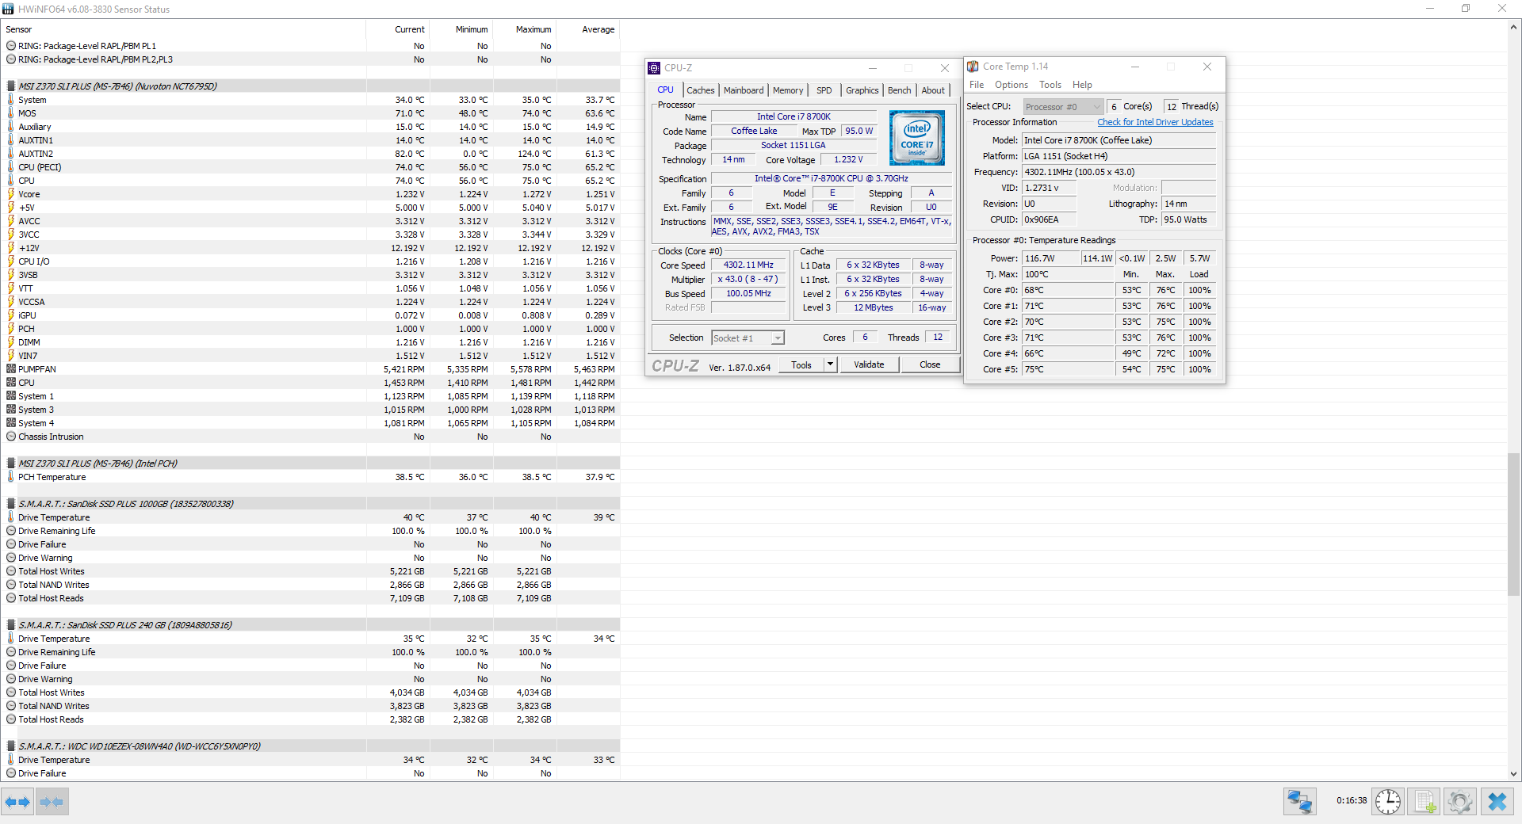Open the About tab in CPU-Z
The width and height of the screenshot is (1522, 824).
click(933, 90)
